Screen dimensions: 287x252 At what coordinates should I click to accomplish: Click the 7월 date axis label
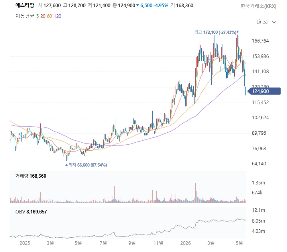tap(103, 243)
